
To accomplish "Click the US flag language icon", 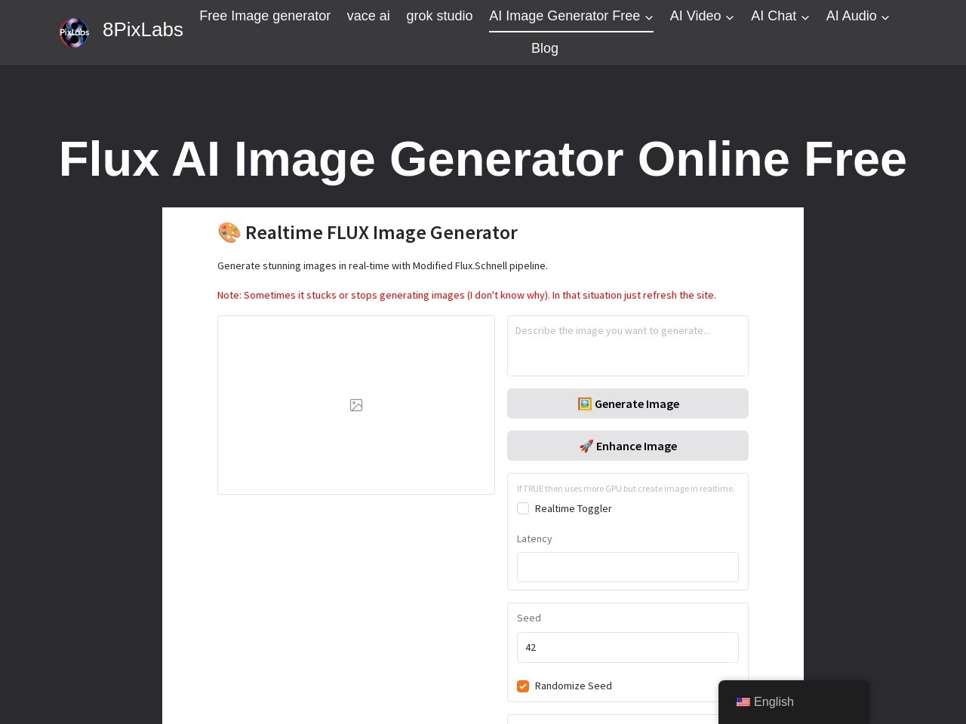I will 743,702.
